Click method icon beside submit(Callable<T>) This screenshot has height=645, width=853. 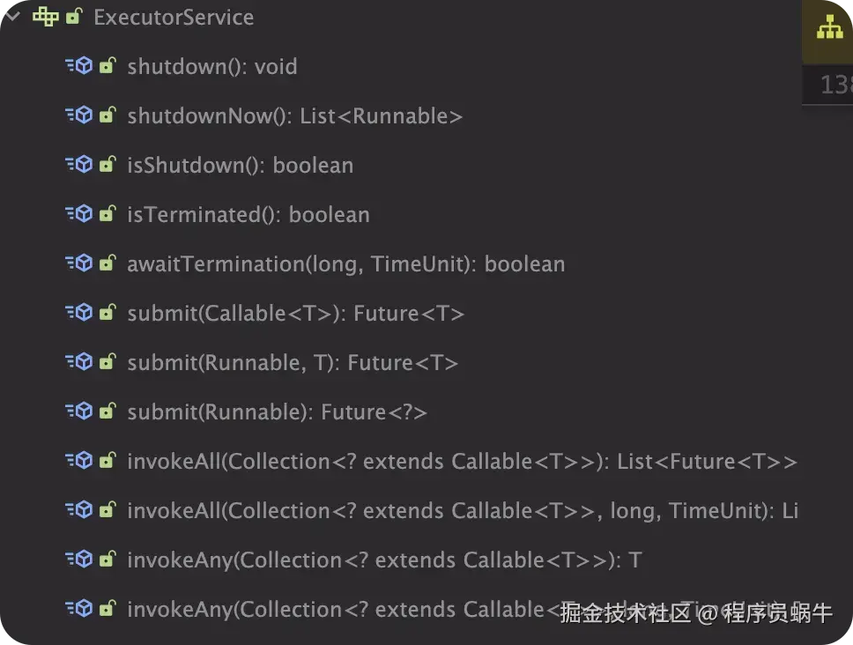pos(79,312)
